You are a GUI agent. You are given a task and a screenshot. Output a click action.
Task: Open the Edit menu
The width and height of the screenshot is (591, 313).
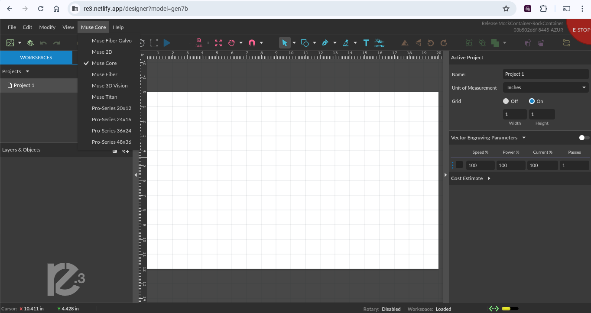click(x=27, y=27)
